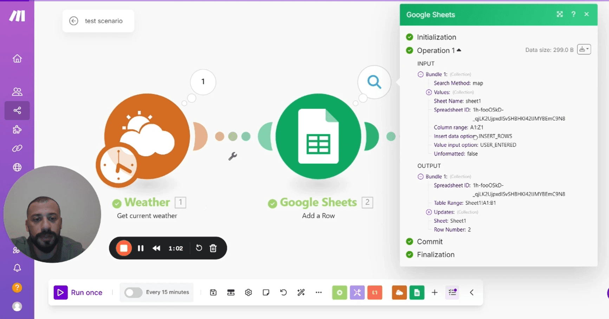Collapse the OUTPUT Bundle 1 collection
Viewport: 609px width, 319px height.
(x=421, y=176)
